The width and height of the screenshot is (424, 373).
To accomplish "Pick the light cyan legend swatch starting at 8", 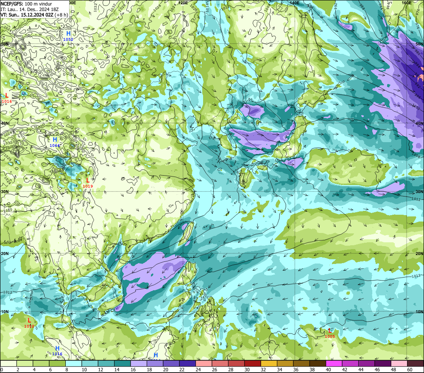I will pos(73,363).
